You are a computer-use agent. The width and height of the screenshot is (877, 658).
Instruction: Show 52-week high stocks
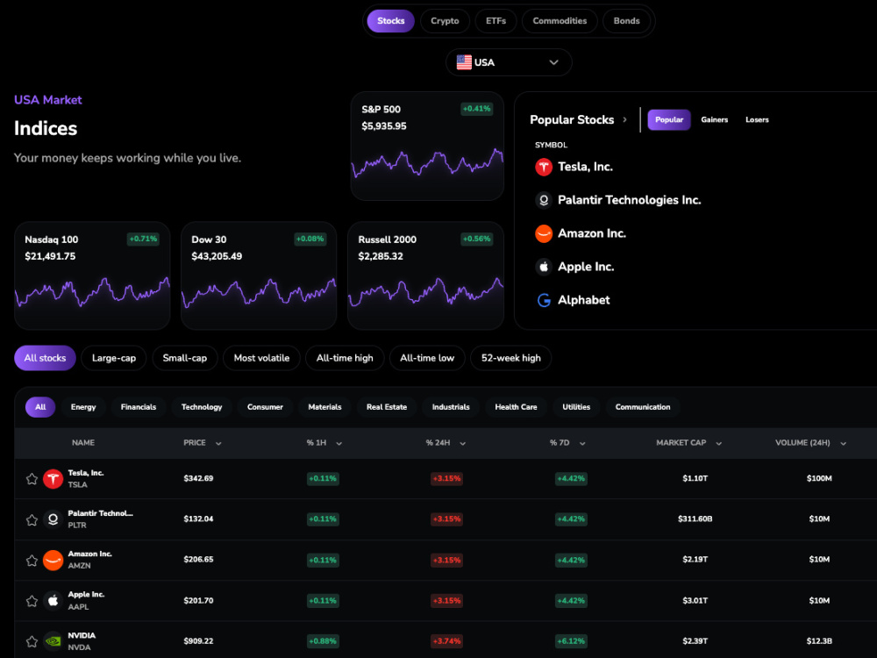tap(510, 358)
